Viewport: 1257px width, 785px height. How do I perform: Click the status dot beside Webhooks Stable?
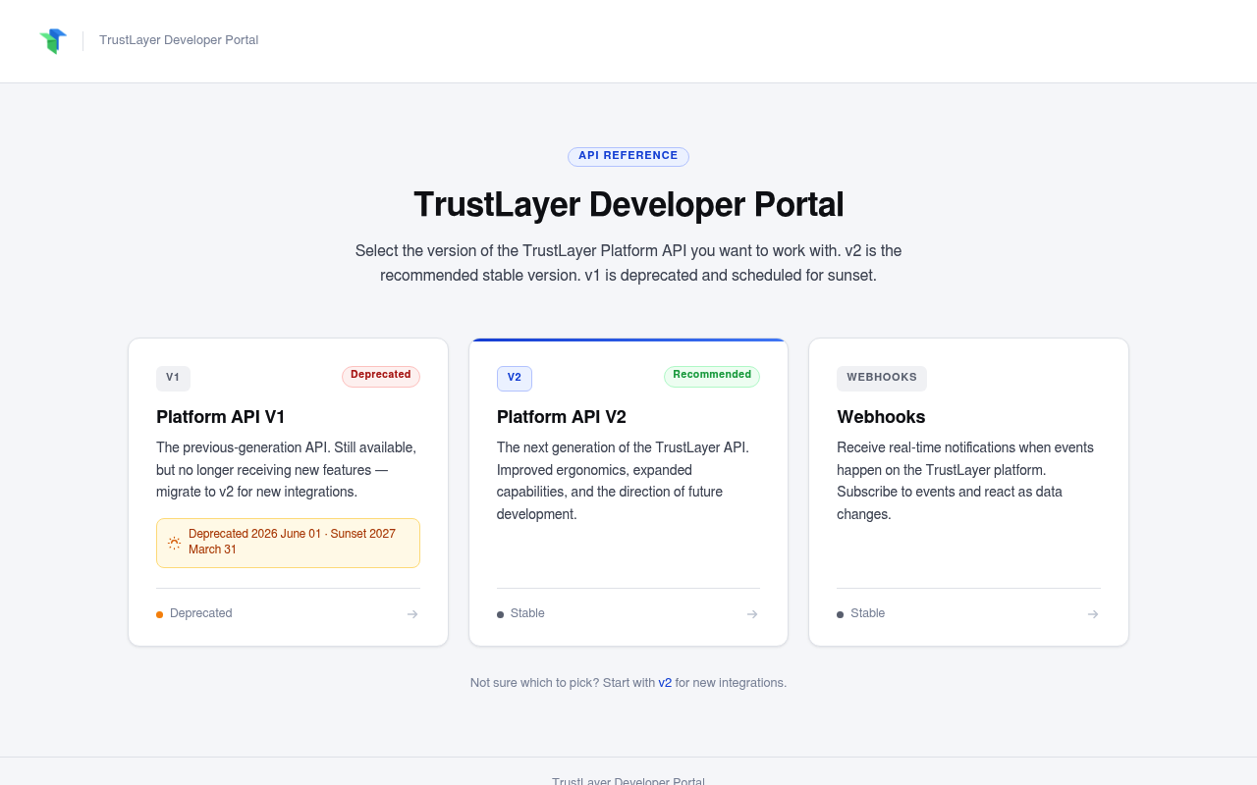pos(840,614)
